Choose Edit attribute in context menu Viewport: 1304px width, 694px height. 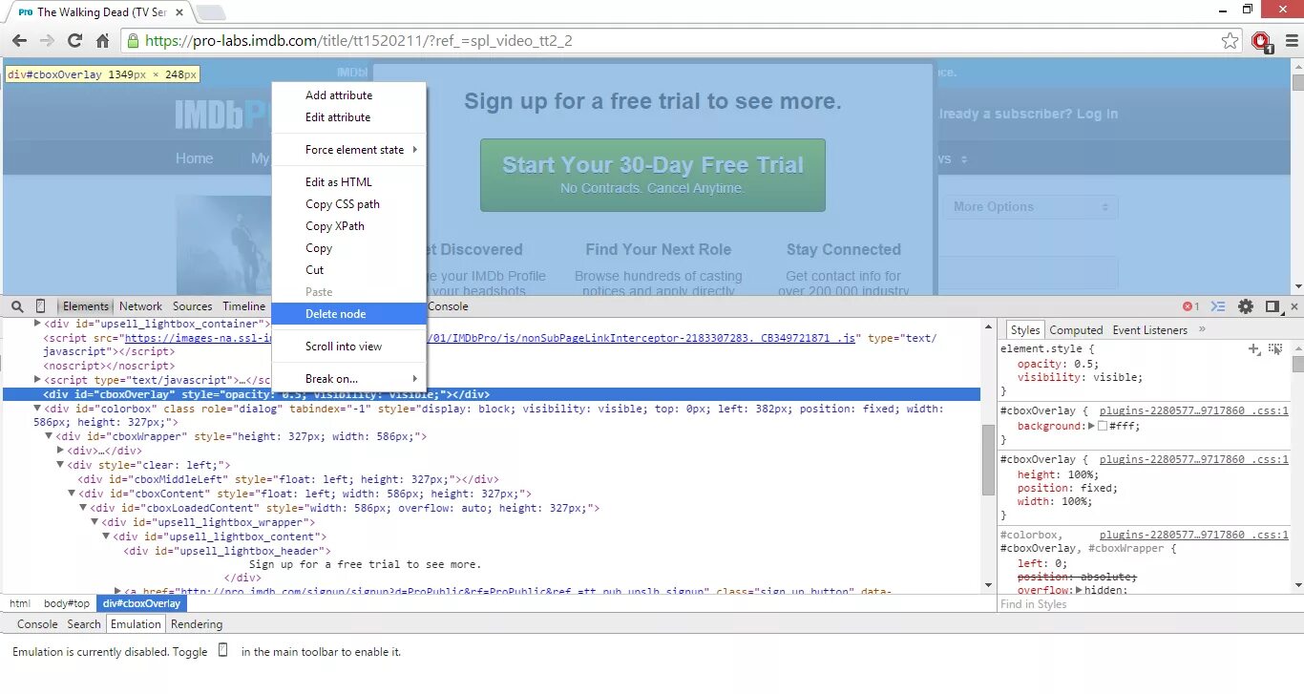[x=338, y=117]
